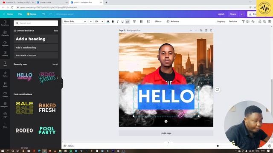Click the delete trash icon in toolbar
Image resolution: width=273 pixels, height=153 pixels.
[x=270, y=22]
